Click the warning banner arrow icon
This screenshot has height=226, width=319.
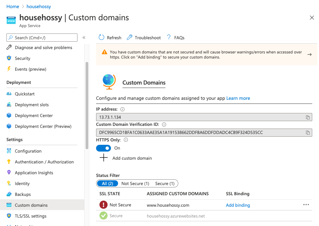click(310, 54)
